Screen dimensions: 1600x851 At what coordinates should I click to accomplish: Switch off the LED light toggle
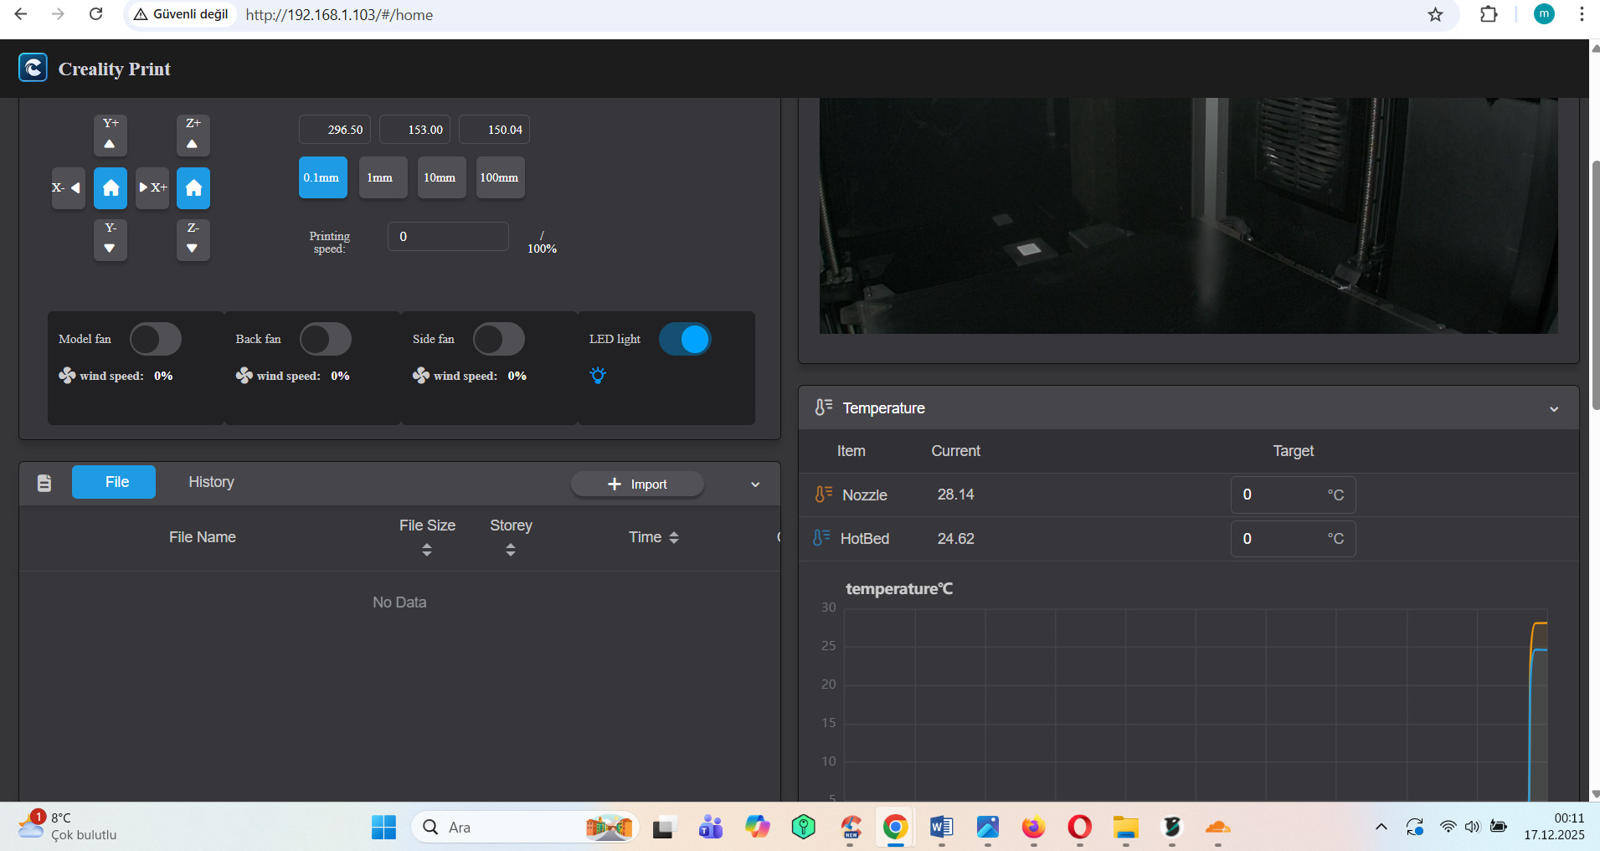(685, 340)
